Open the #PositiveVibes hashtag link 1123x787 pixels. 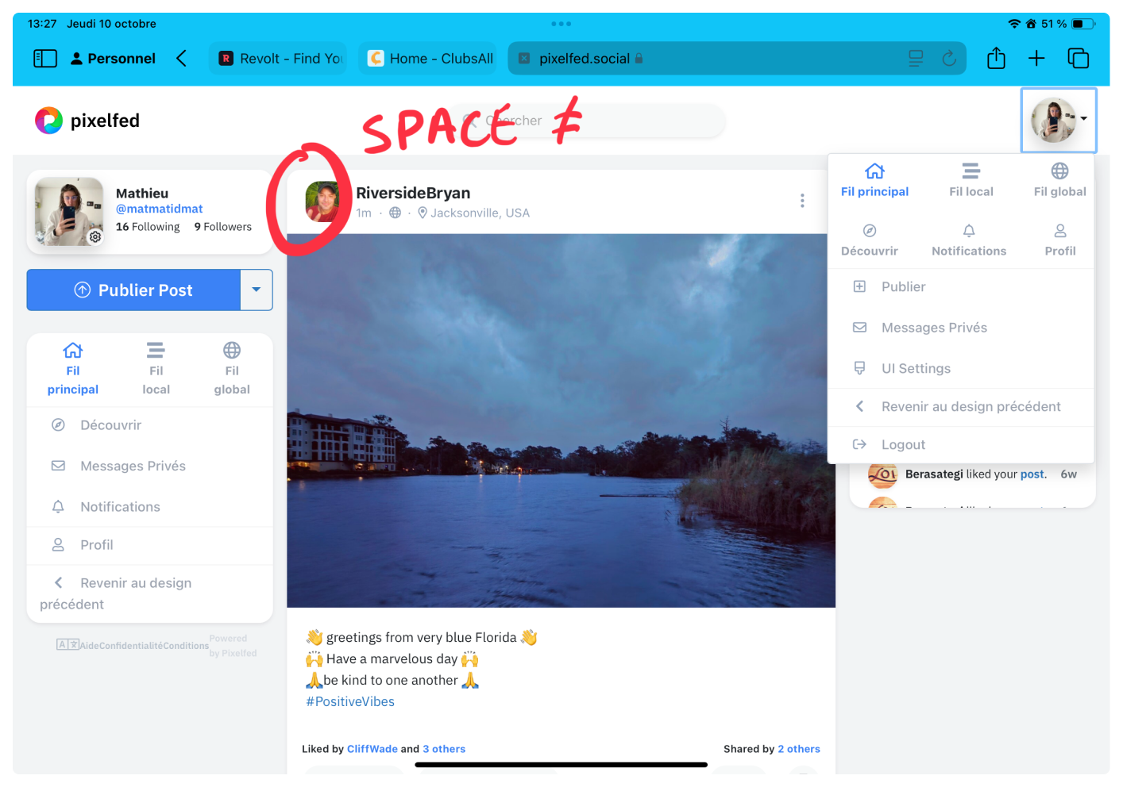pos(350,701)
